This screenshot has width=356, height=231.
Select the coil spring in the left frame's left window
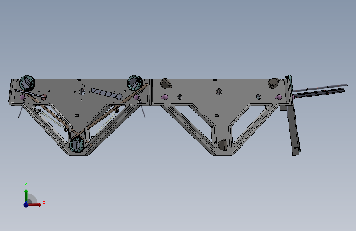(x=52, y=119)
